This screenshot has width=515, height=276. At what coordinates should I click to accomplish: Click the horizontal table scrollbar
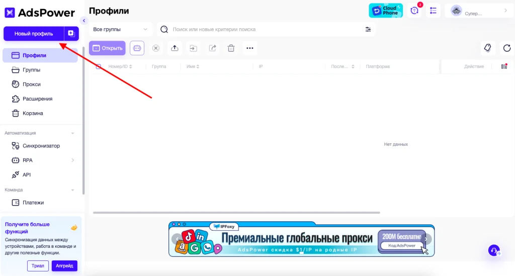click(236, 212)
